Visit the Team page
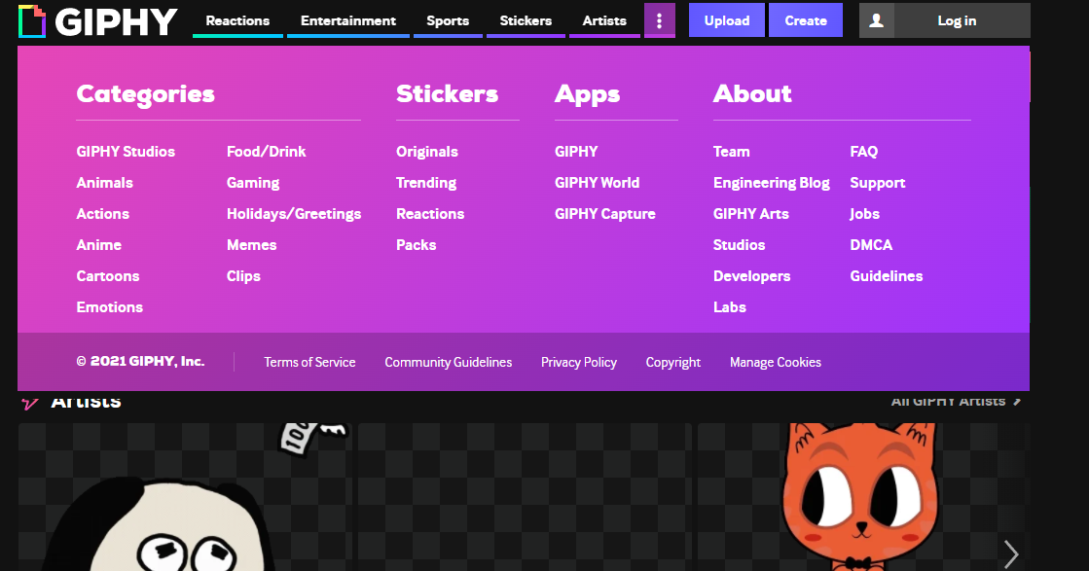Viewport: 1089px width, 571px height. [731, 151]
